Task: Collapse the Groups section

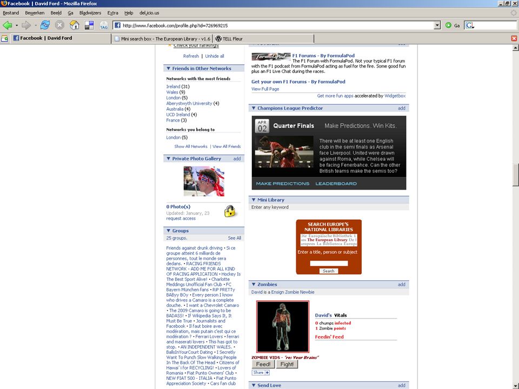Action: click(x=168, y=231)
